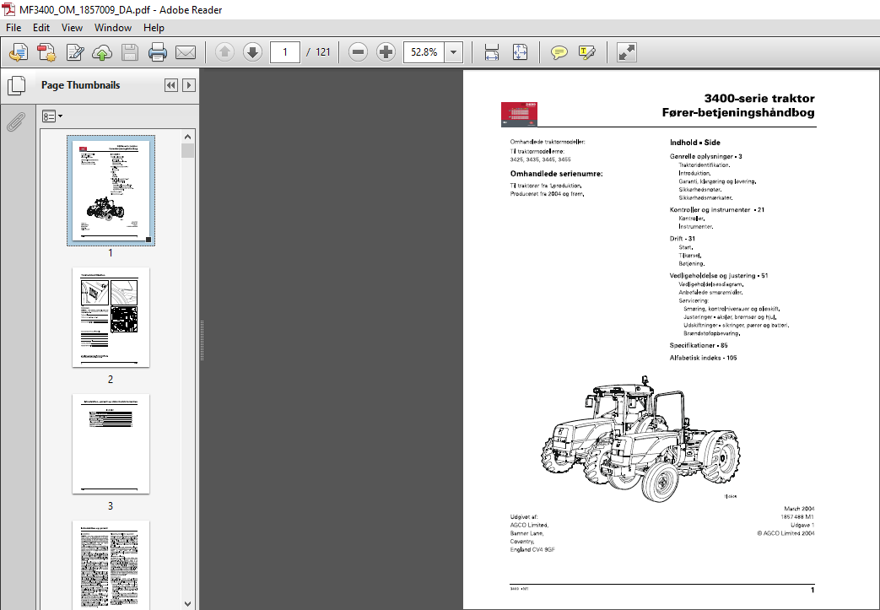
Task: Select the highlight text tool
Action: tap(586, 53)
